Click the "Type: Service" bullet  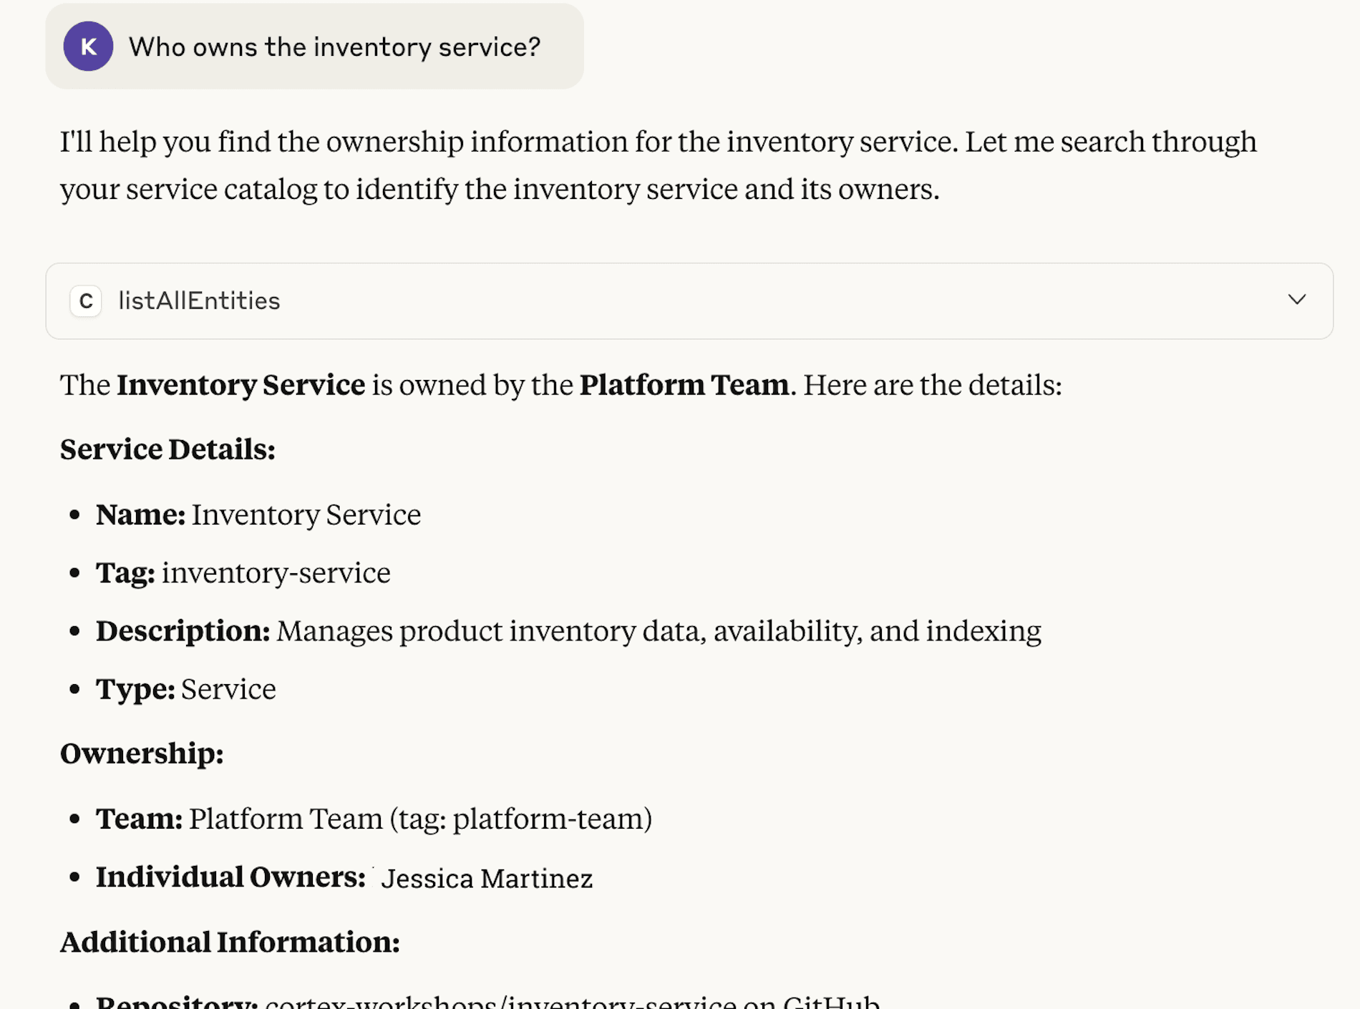click(186, 689)
